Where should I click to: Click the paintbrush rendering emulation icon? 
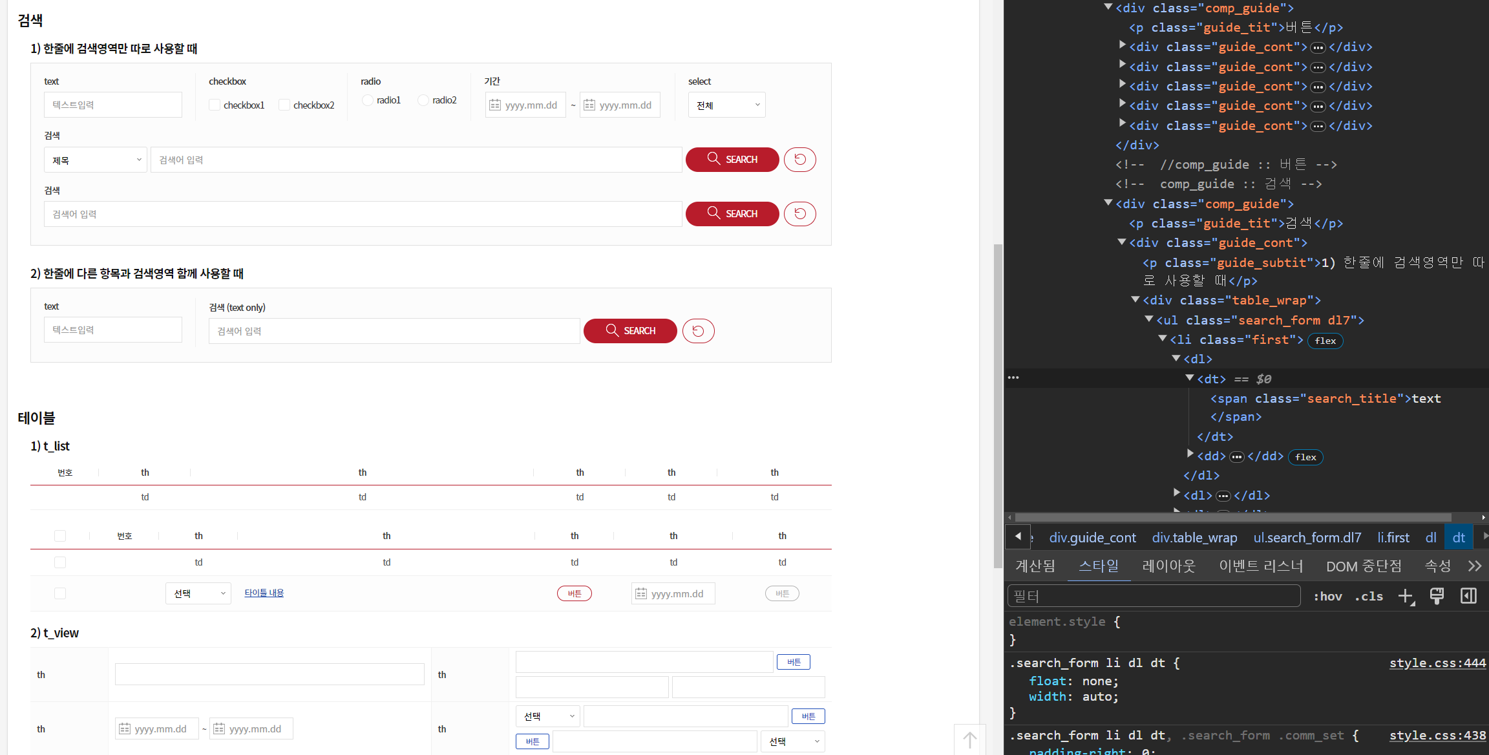(1437, 596)
